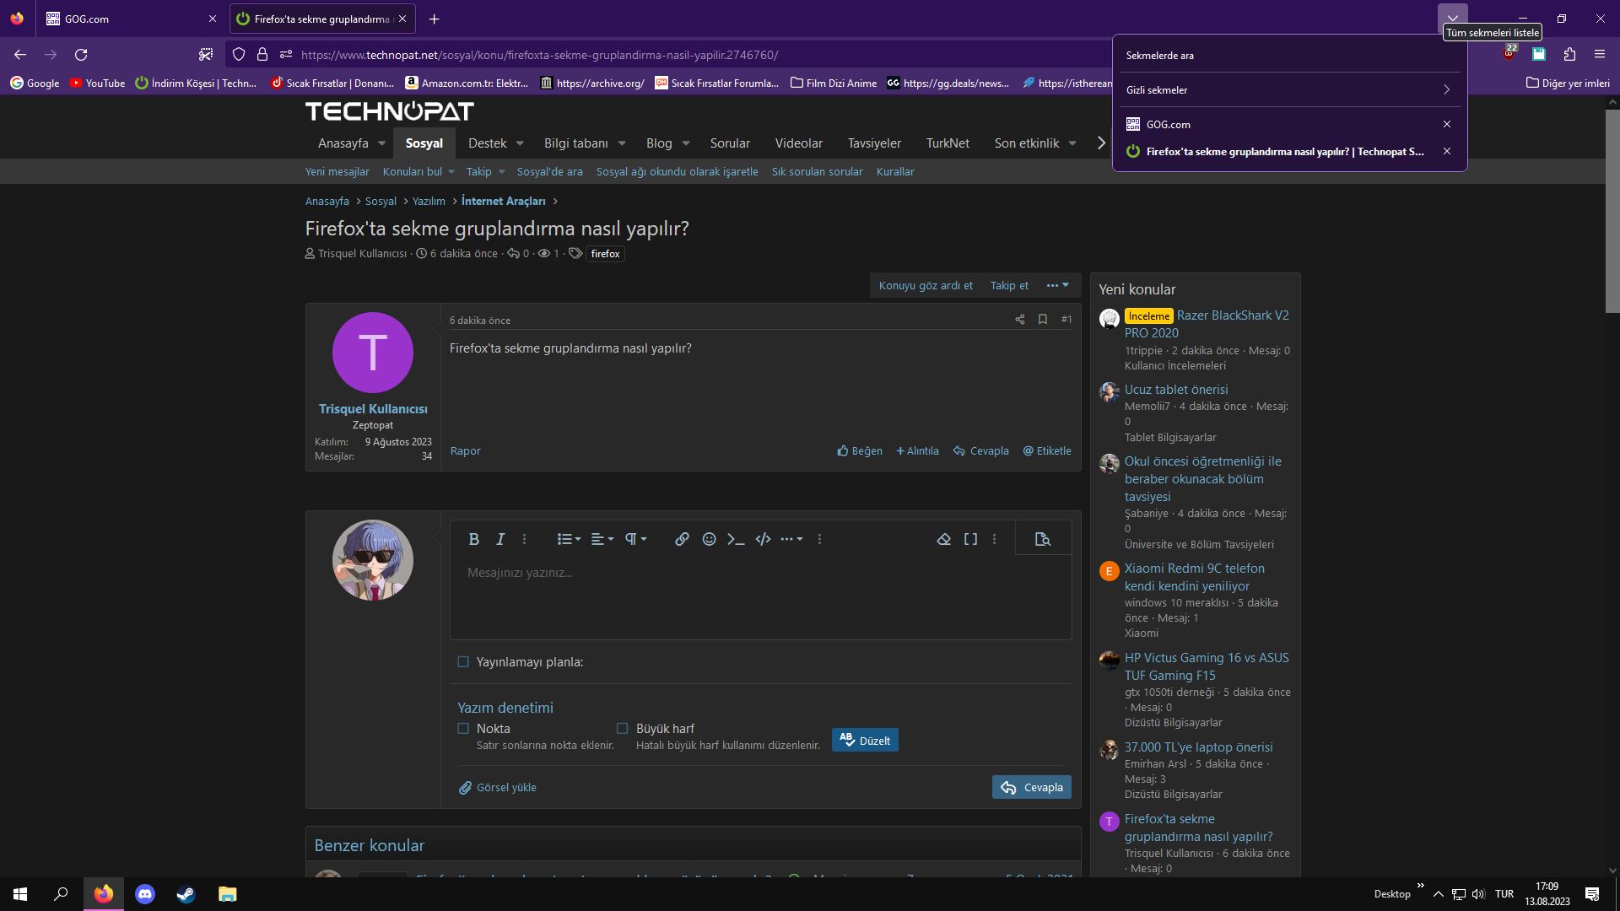Open the Videolar navigation tab
Screen dimensions: 1620x911
pos(798,143)
